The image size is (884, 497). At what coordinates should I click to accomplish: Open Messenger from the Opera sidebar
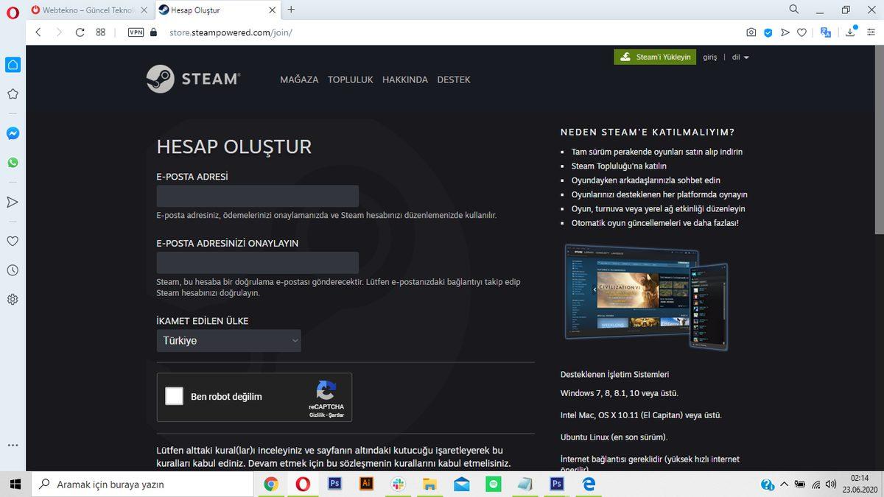[12, 133]
